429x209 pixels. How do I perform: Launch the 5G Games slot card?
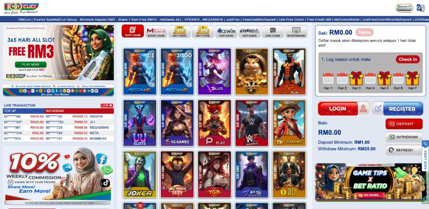pyautogui.click(x=177, y=123)
